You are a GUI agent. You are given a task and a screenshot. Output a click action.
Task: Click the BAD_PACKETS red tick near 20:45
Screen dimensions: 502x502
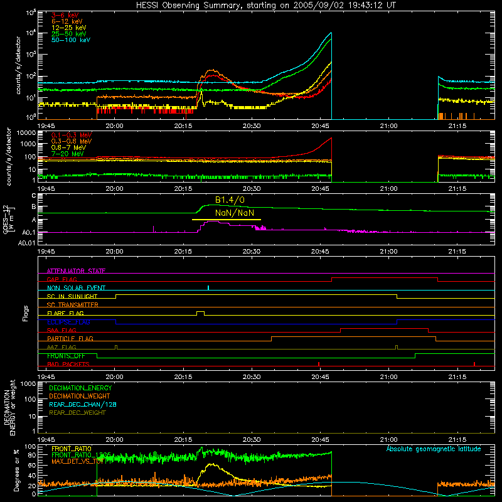click(319, 364)
